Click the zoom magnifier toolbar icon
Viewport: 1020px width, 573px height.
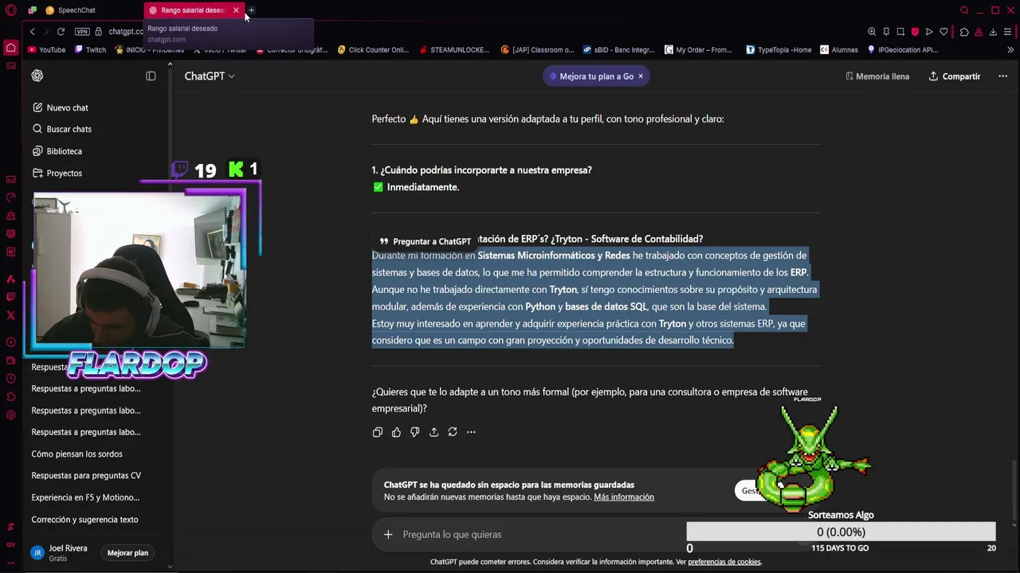(x=872, y=32)
